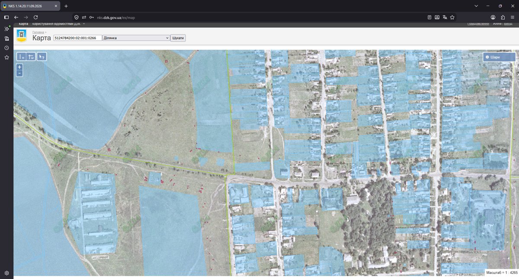Toggle the browser sidebar panel
This screenshot has width=519, height=279.
(x=6, y=17)
